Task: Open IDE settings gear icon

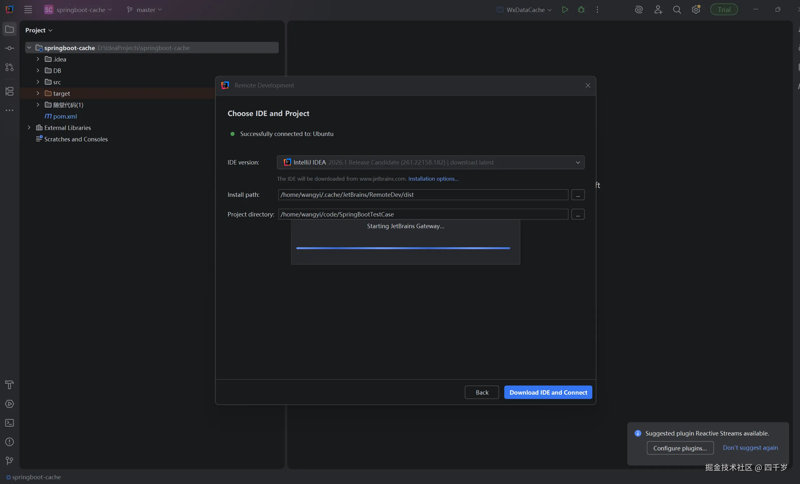Action: 695,10
